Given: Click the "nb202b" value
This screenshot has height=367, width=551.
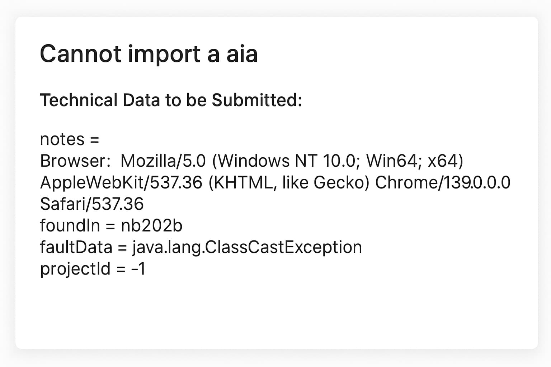Looking at the screenshot, I should point(152,226).
